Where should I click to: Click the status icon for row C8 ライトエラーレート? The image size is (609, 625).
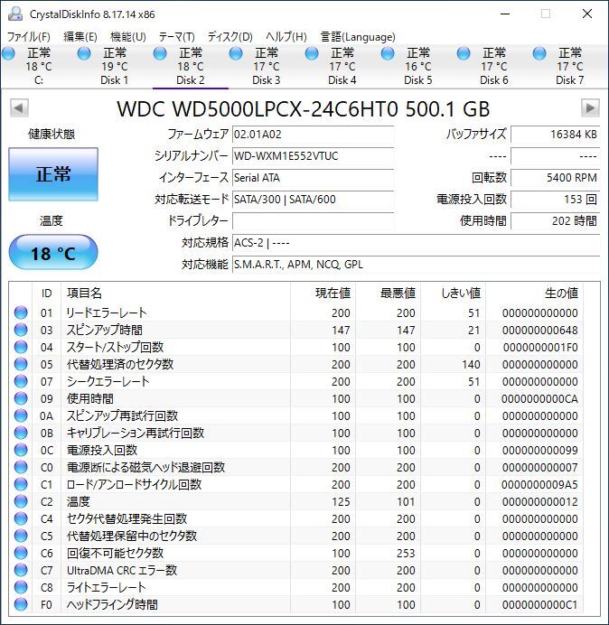pyautogui.click(x=21, y=587)
